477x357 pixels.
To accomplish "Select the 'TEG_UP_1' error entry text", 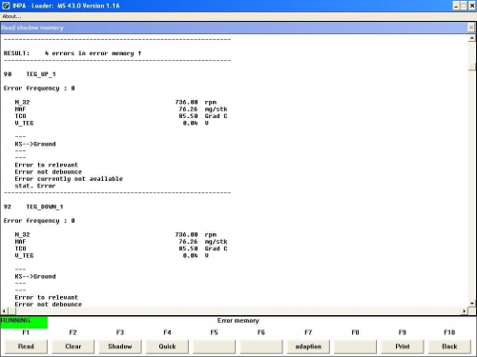I will (41, 74).
